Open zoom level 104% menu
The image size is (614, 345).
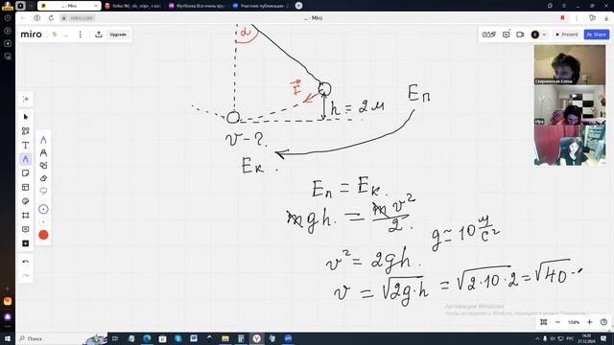pos(574,322)
